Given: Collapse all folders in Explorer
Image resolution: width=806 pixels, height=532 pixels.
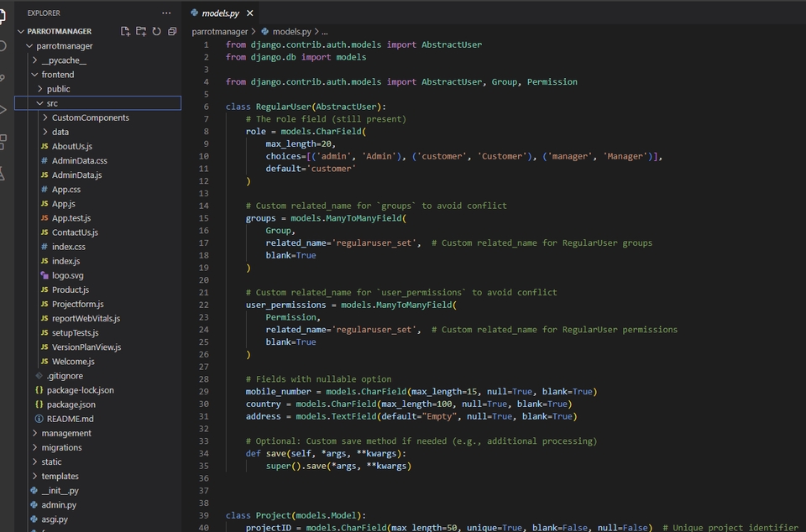Looking at the screenshot, I should (172, 31).
